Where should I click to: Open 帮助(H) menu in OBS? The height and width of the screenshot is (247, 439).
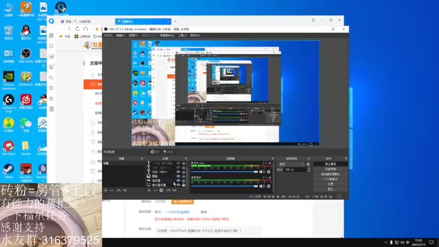coord(195,36)
